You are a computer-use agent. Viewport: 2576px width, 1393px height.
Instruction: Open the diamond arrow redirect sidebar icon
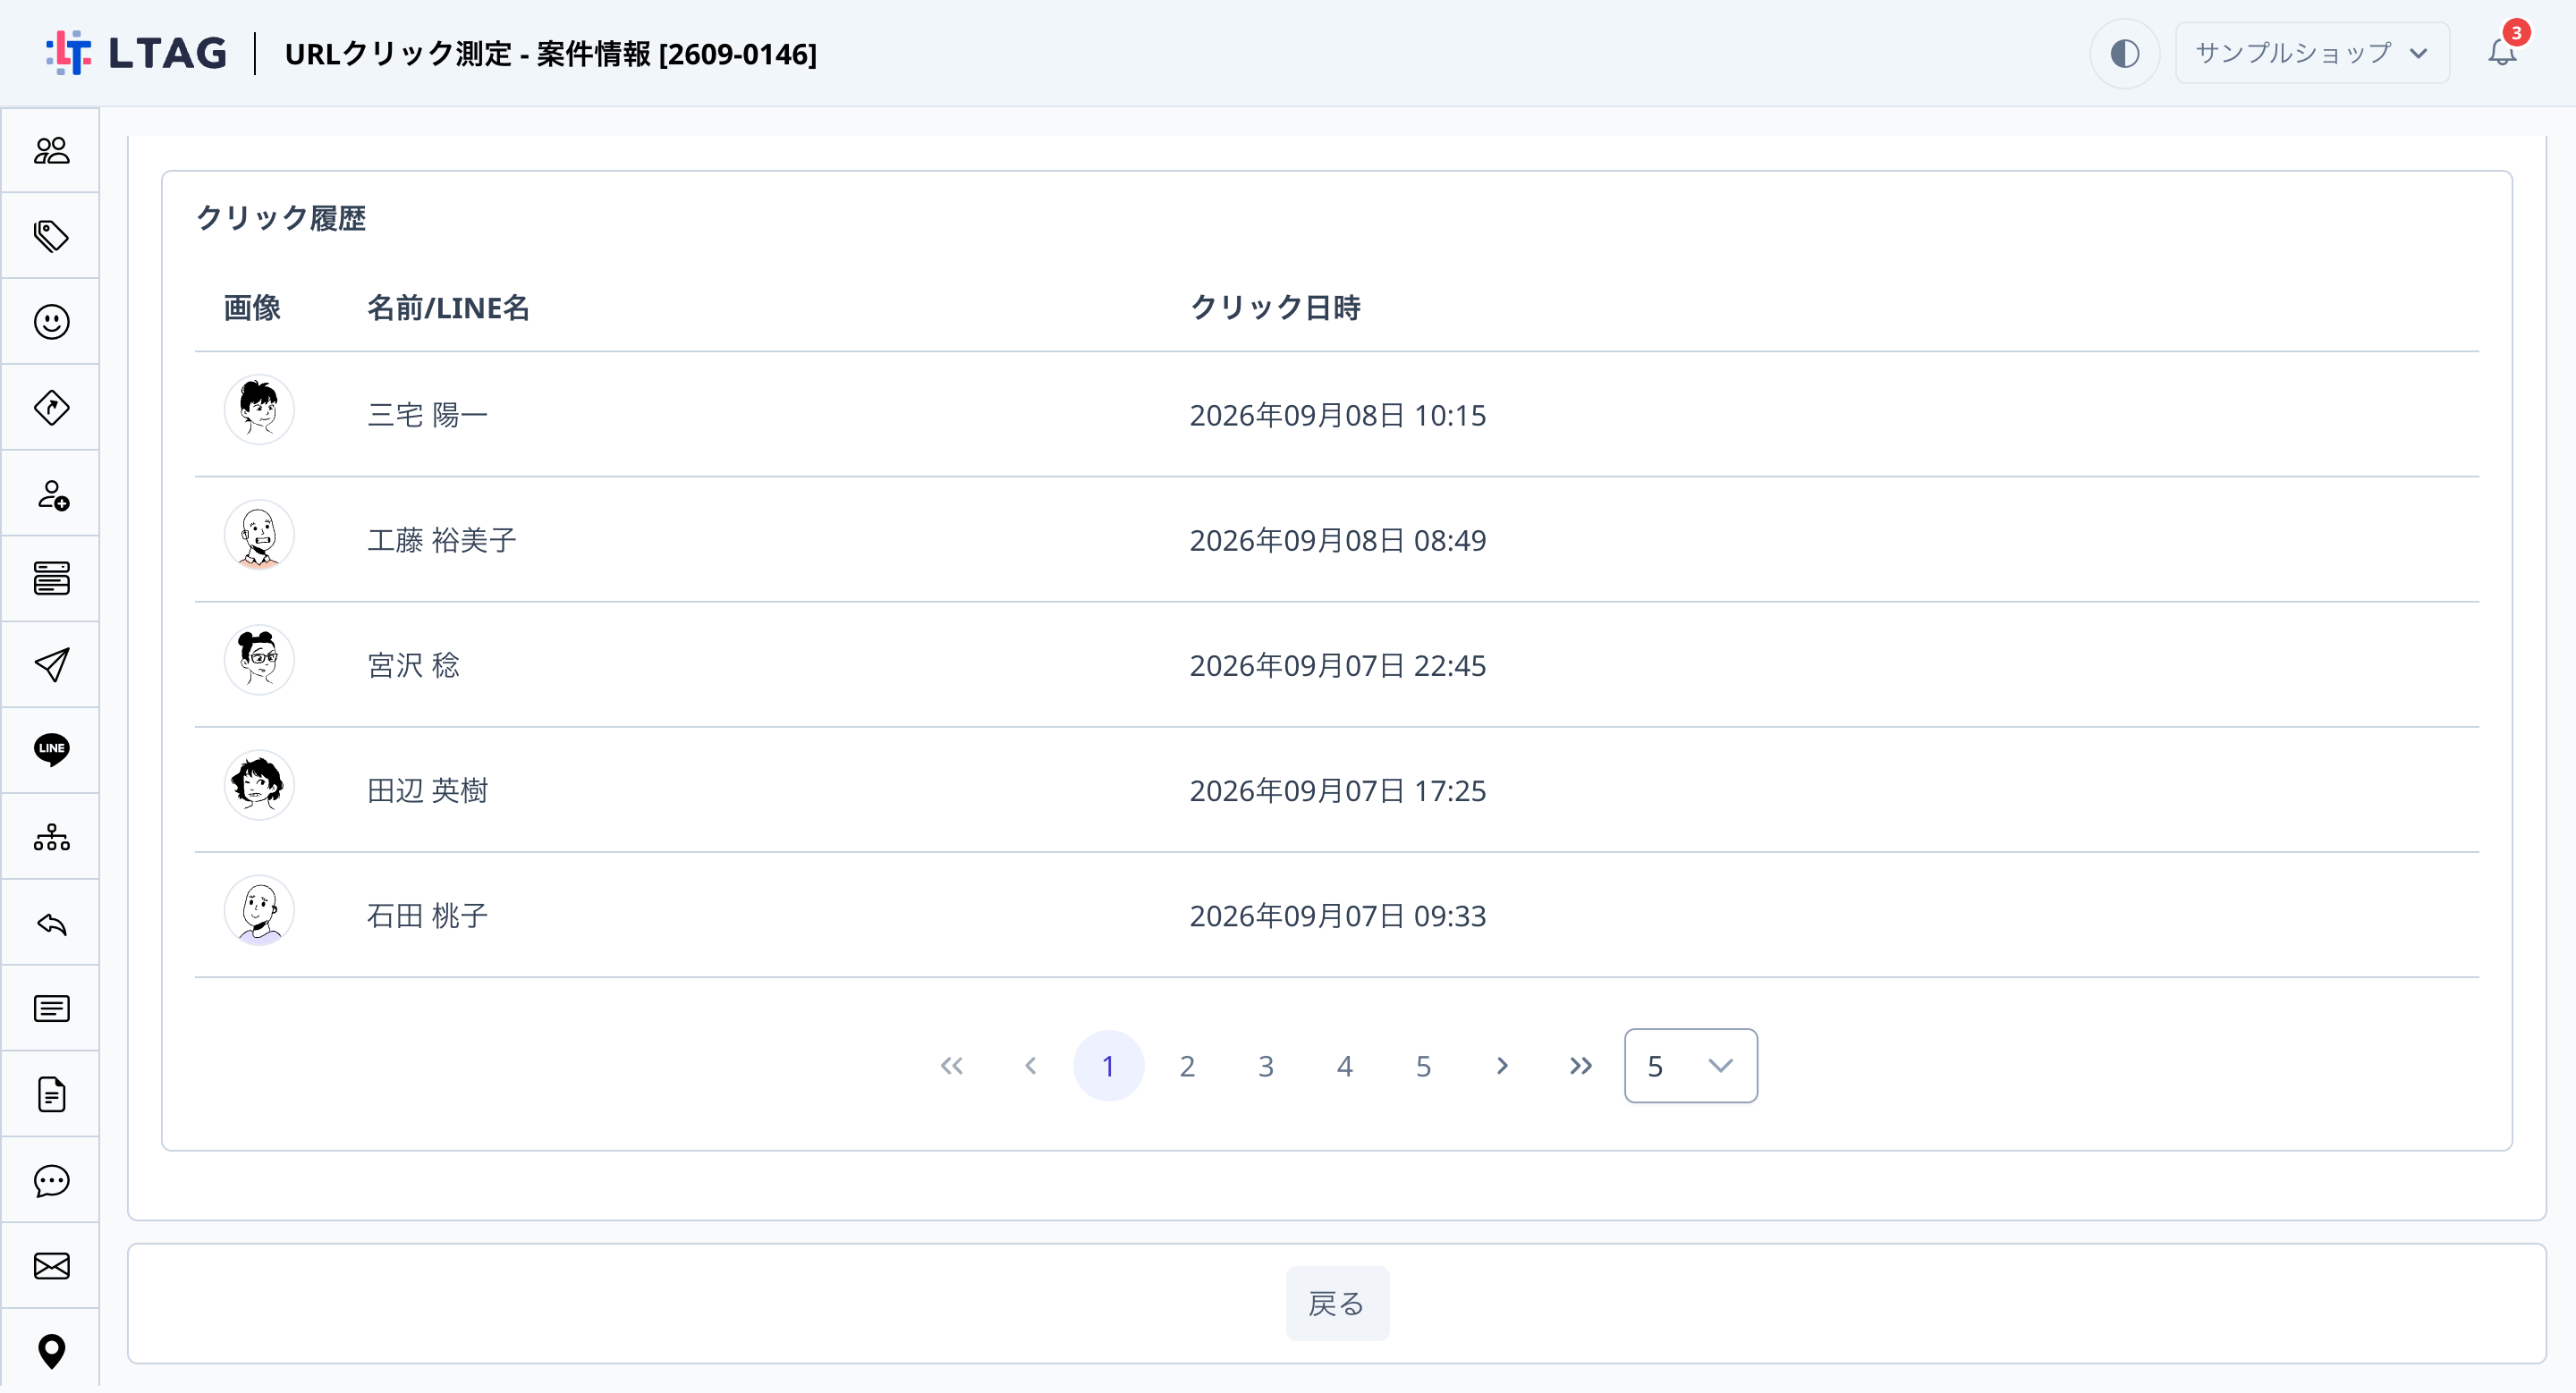click(51, 408)
